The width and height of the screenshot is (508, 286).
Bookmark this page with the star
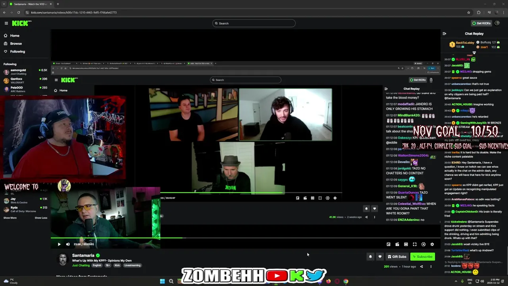point(469,12)
